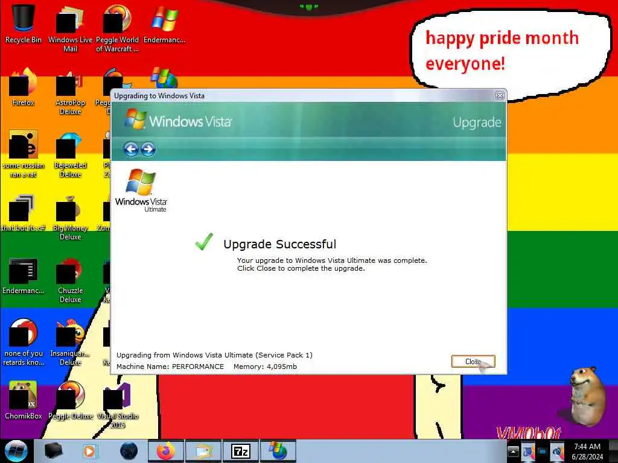The image size is (618, 463).
Task: Select the Windows Live Mail desktop icon
Action: click(x=70, y=28)
